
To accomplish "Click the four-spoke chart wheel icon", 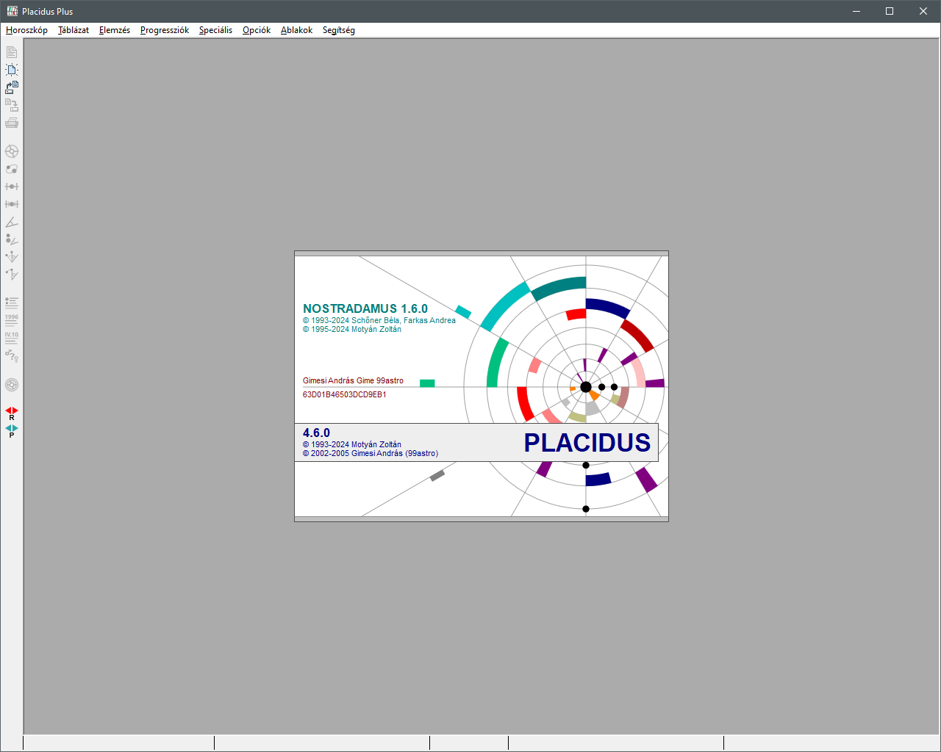I will click(x=12, y=151).
